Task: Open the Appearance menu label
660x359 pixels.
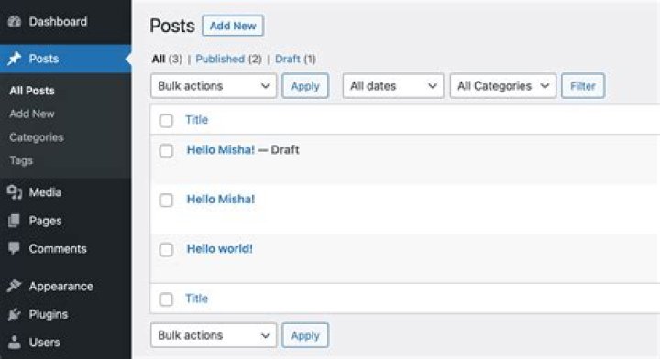Action: pos(61,287)
